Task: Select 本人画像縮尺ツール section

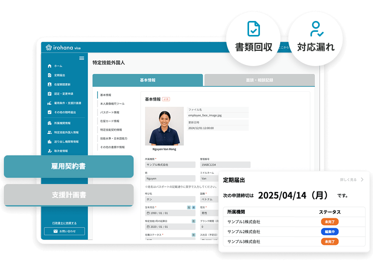Action: point(112,104)
